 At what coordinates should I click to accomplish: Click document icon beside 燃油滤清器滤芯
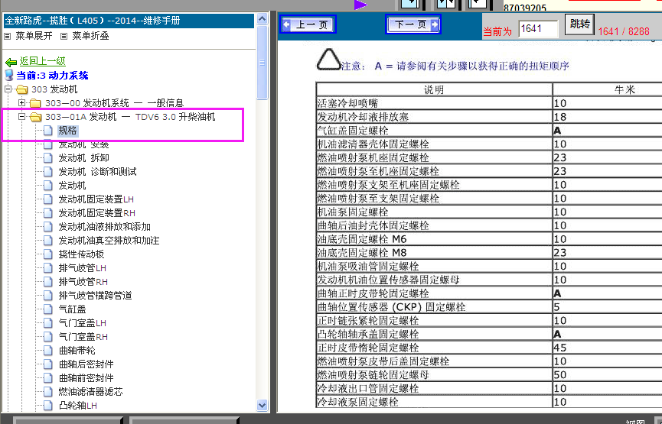tap(48, 392)
